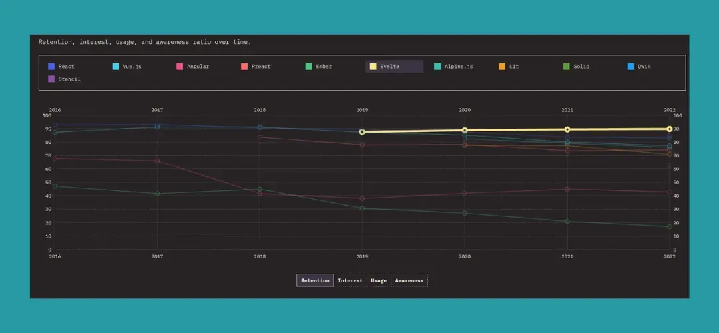Click the React blue legend swatch
This screenshot has width=719, height=333.
(x=51, y=67)
